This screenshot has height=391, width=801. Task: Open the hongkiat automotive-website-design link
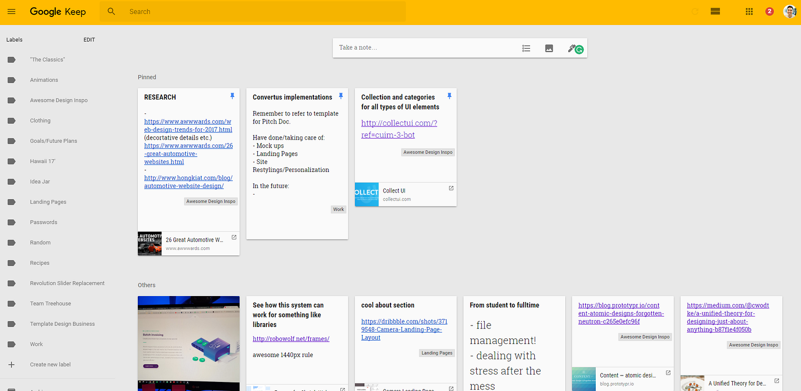pos(188,182)
